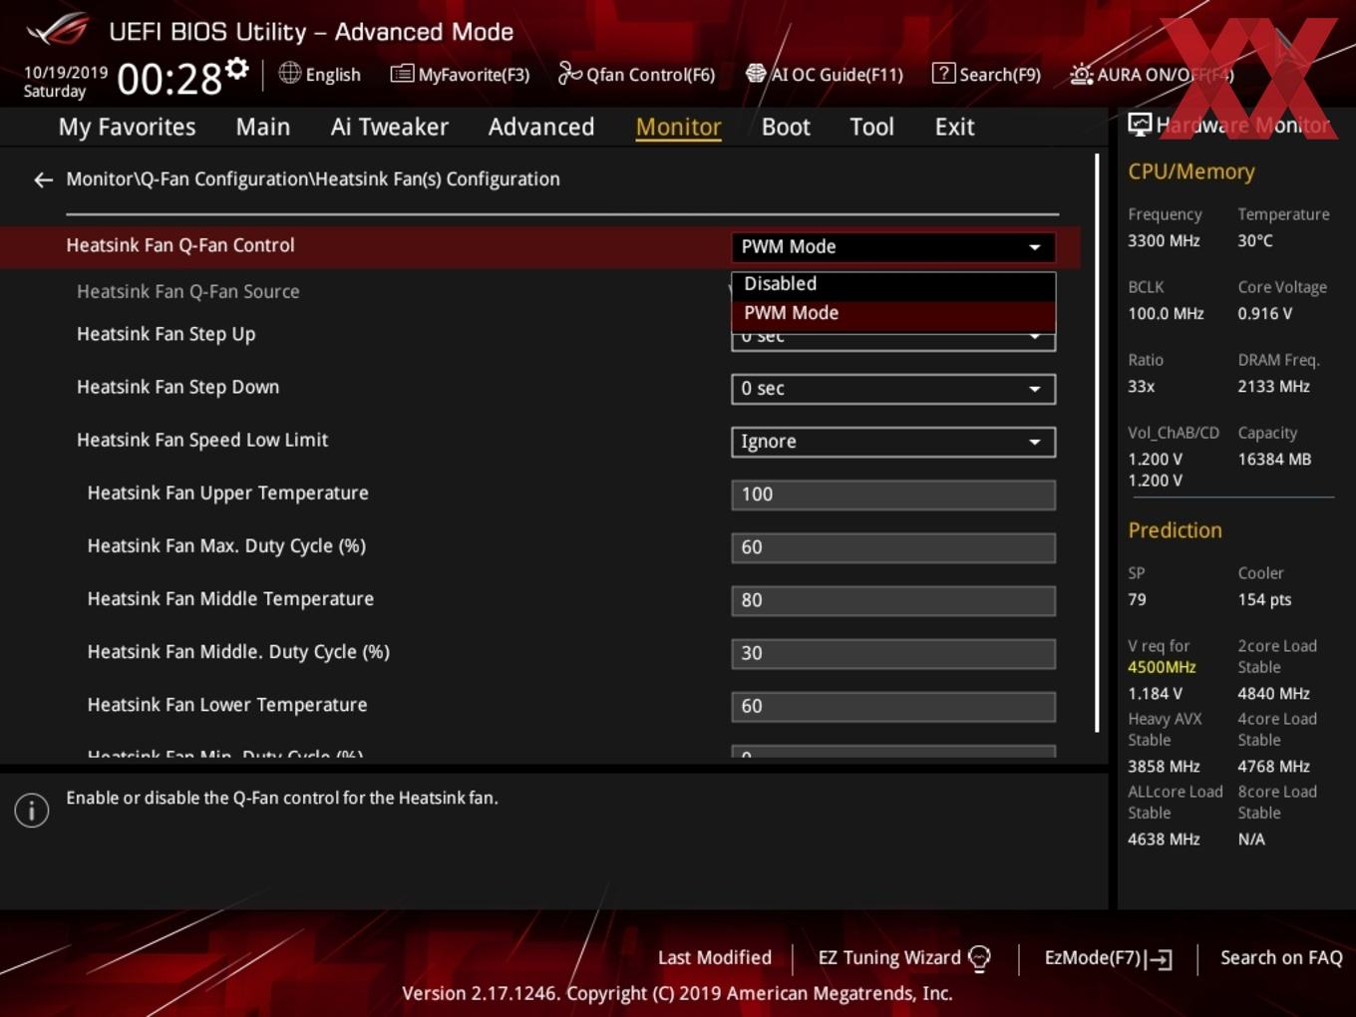This screenshot has height=1017, width=1356.
Task: Click the ROG logo icon
Action: click(x=57, y=29)
